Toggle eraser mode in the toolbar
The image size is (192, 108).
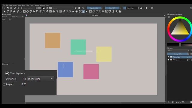76,8
